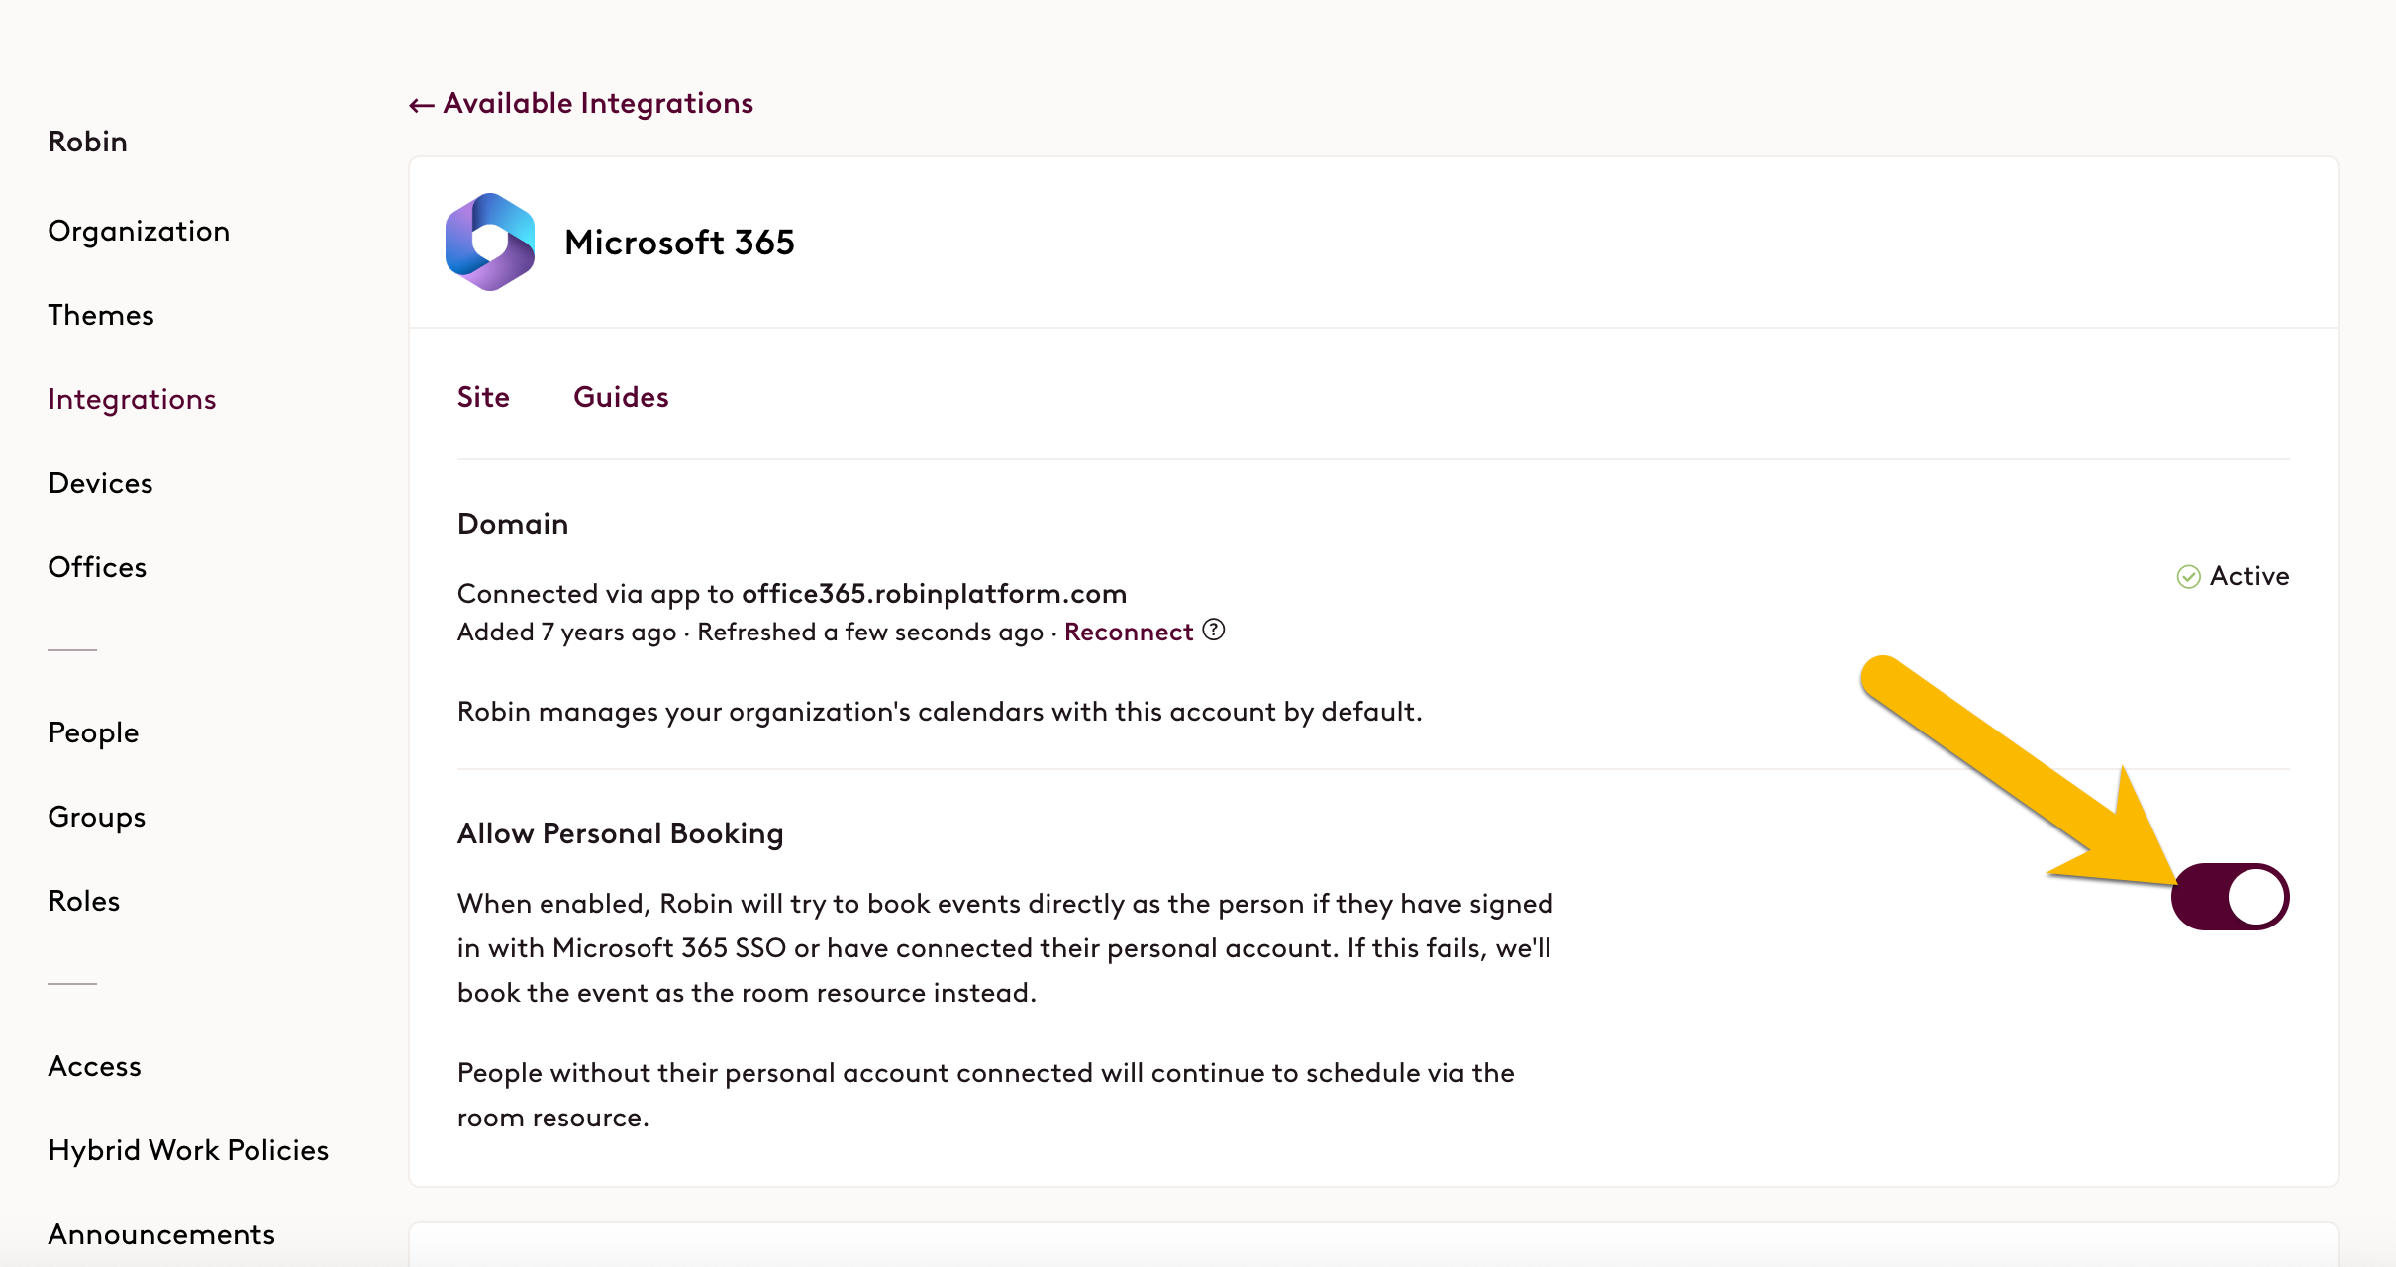Open the Site link
Viewport: 2396px width, 1267px height.
[x=483, y=397]
